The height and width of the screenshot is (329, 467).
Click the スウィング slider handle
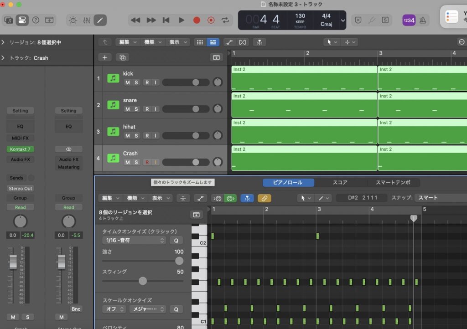[143, 281]
